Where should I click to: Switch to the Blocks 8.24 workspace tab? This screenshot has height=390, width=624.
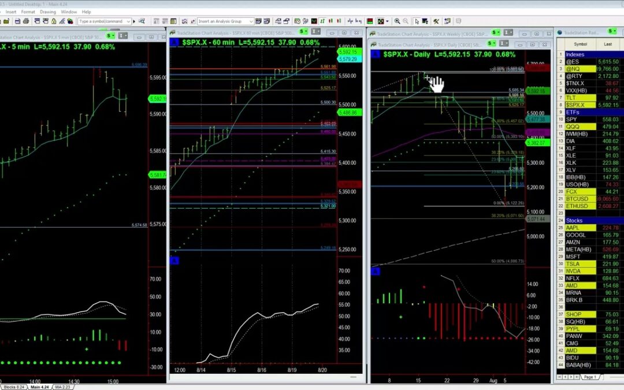pyautogui.click(x=13, y=387)
